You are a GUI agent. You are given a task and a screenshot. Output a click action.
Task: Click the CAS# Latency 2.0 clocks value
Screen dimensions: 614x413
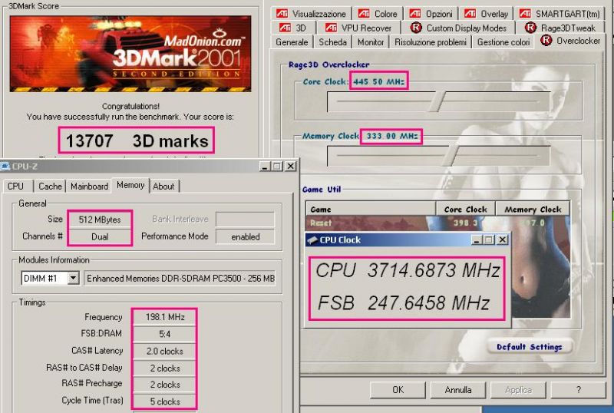tap(165, 351)
